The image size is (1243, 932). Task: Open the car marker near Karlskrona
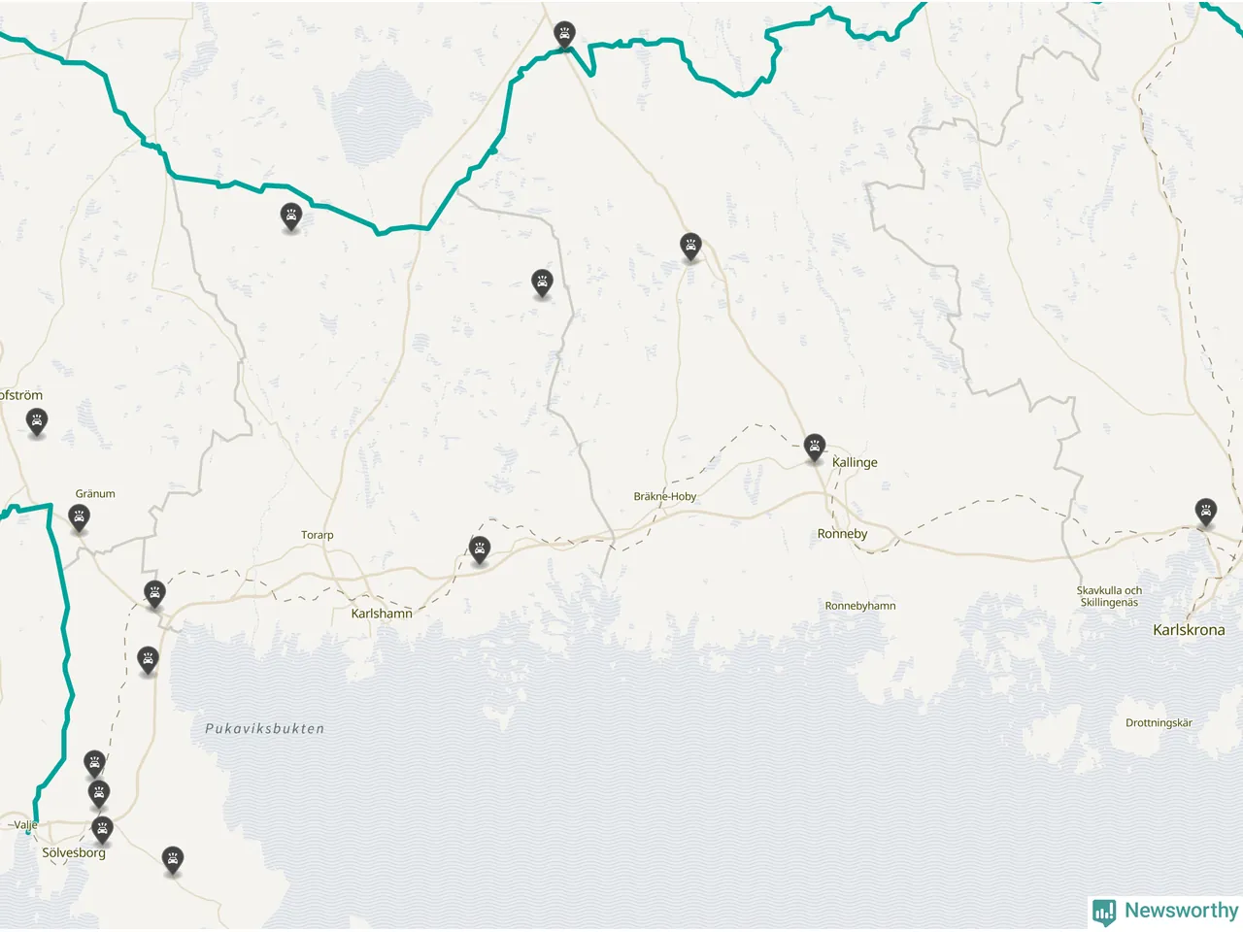pyautogui.click(x=1206, y=512)
